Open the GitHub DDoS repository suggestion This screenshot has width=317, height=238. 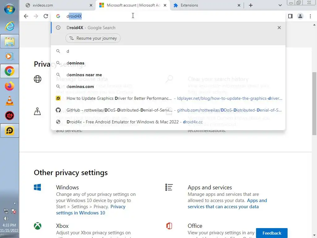(168, 110)
